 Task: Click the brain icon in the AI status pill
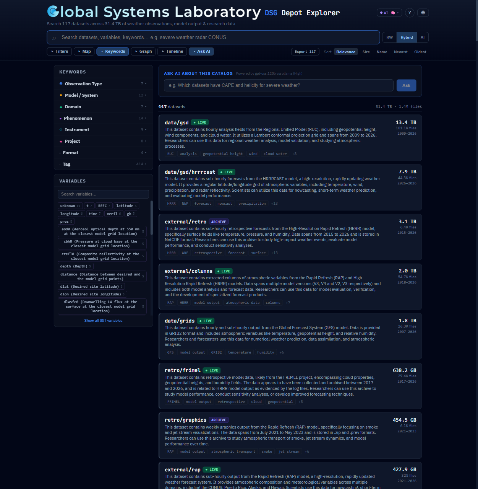[x=392, y=13]
